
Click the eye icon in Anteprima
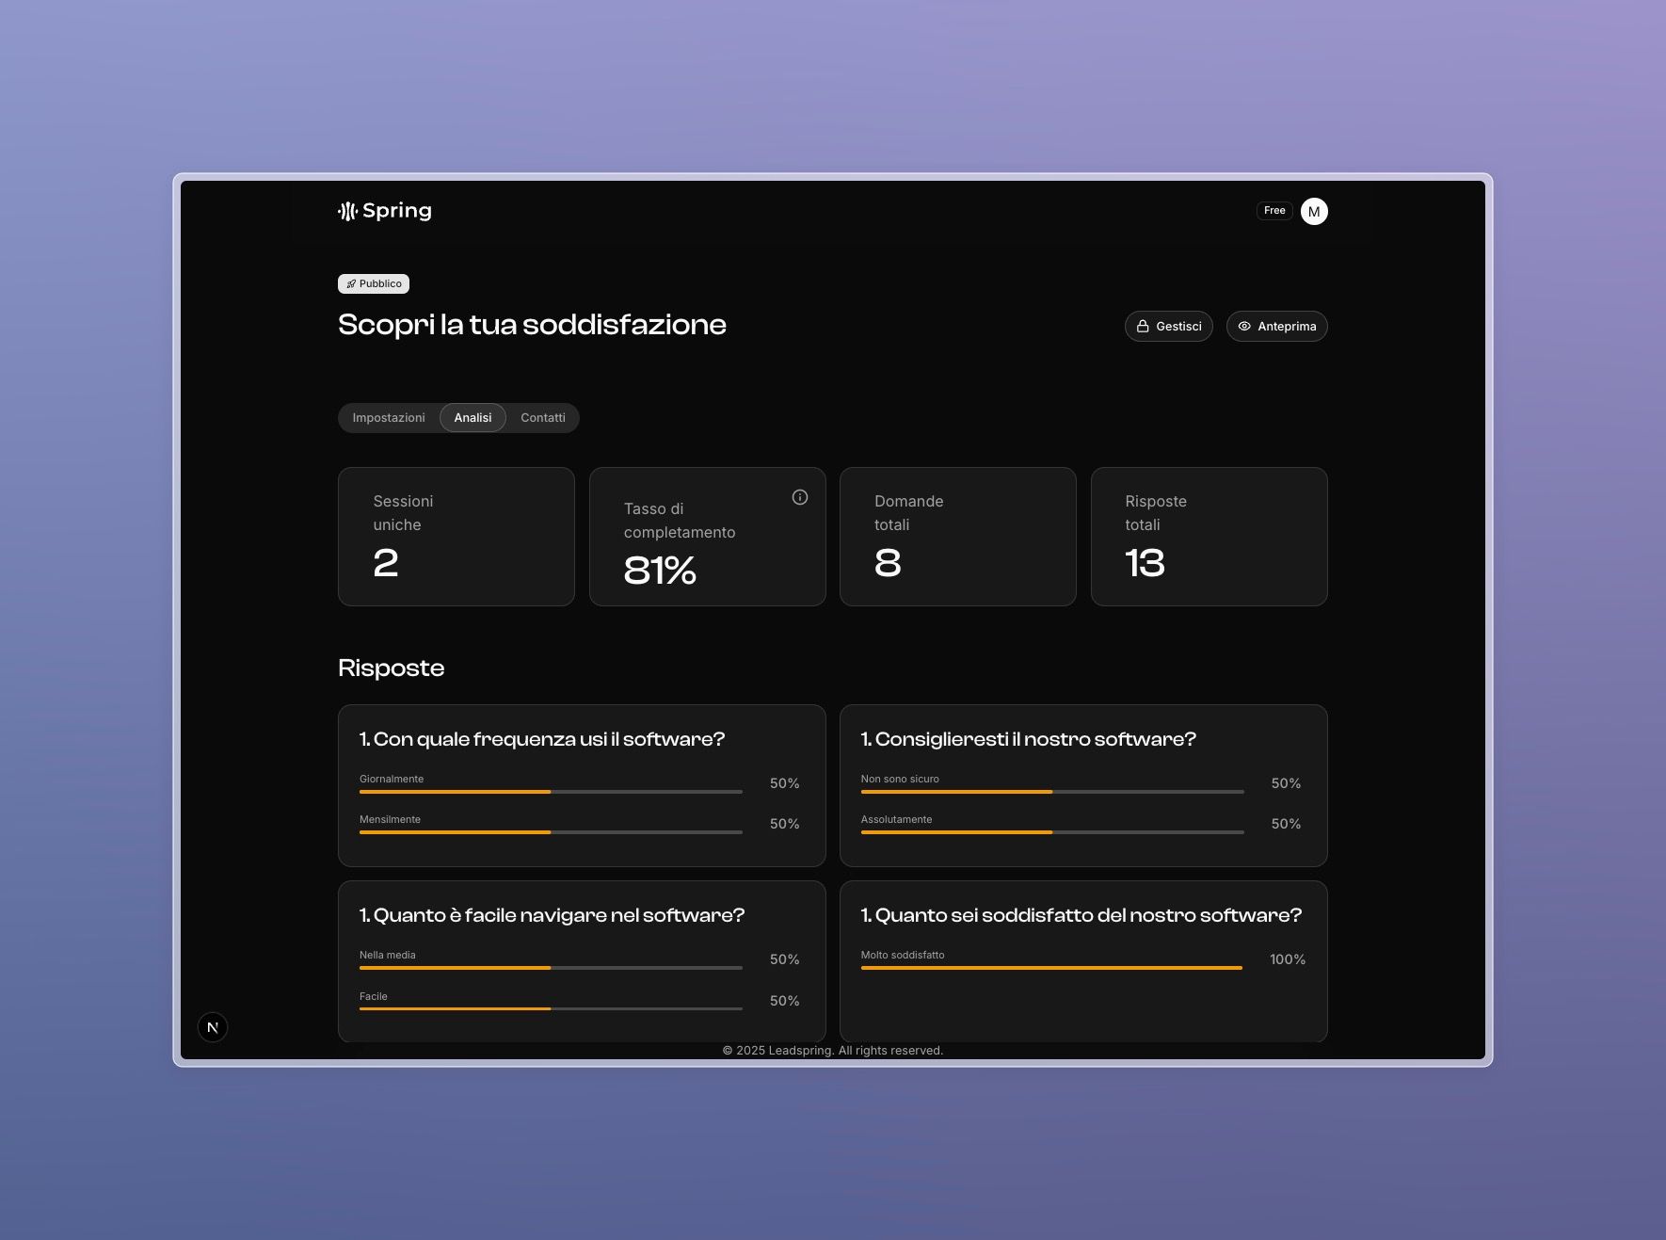[x=1244, y=327]
